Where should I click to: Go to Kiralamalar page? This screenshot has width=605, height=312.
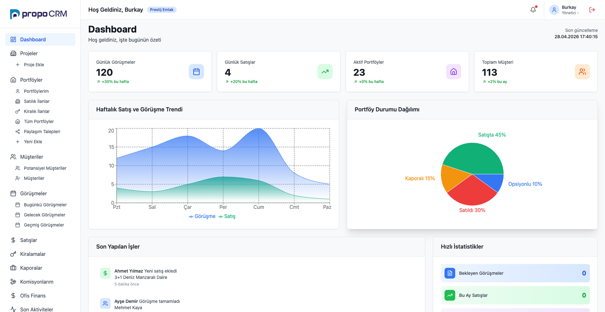coord(40,254)
